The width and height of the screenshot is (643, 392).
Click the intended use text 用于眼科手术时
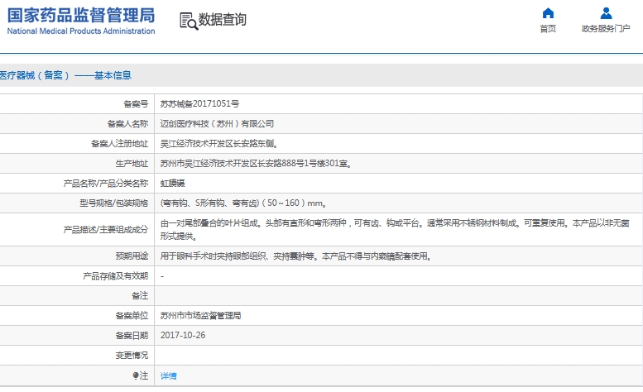point(296,256)
